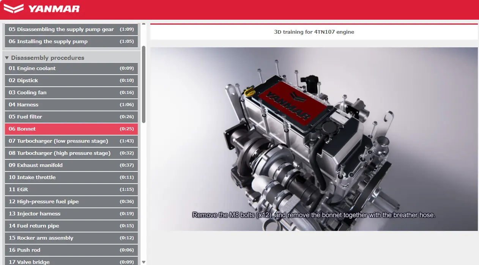Select the 11 EGR procedure
Screen dimensions: 479x265
pos(71,189)
